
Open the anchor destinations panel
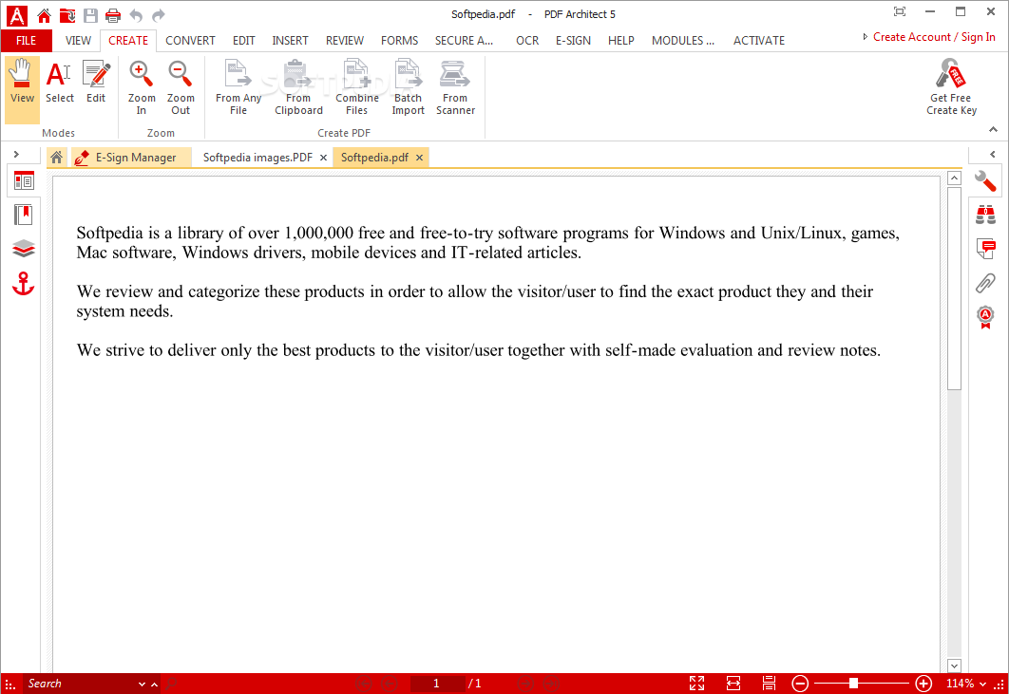(x=24, y=284)
